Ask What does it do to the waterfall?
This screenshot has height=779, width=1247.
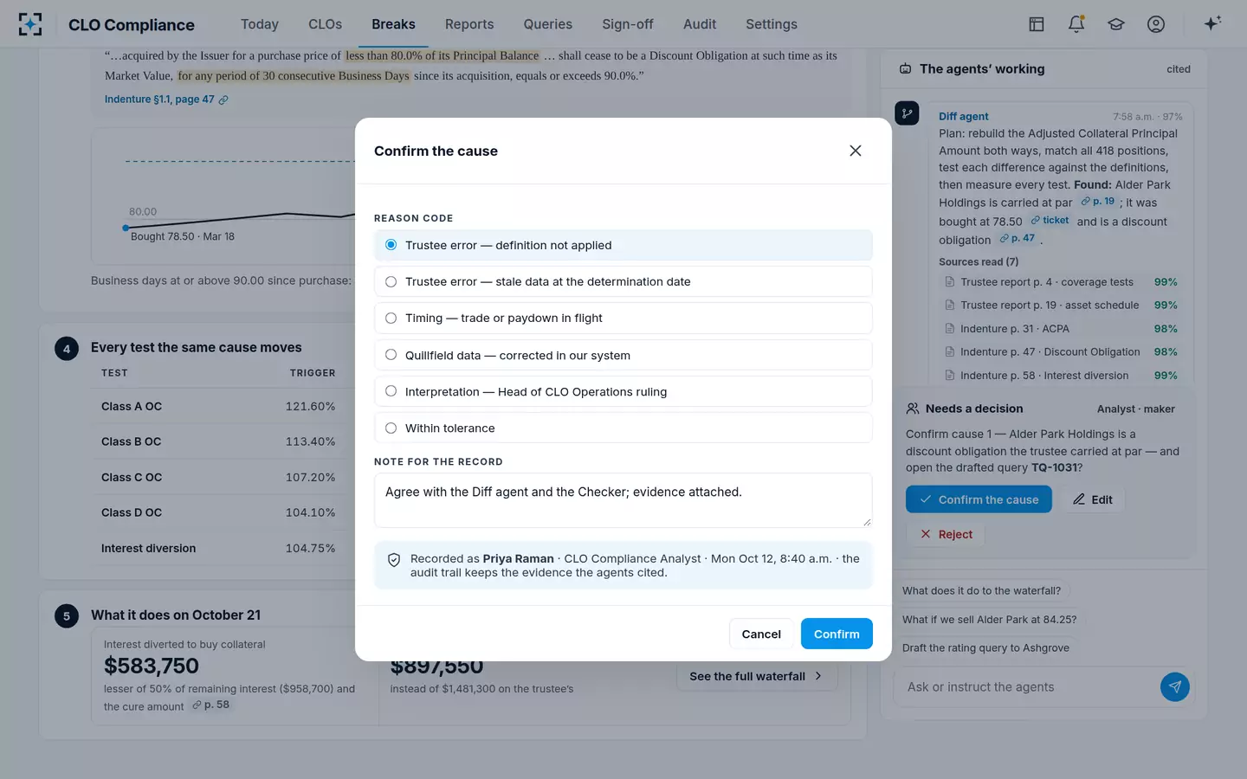(981, 591)
